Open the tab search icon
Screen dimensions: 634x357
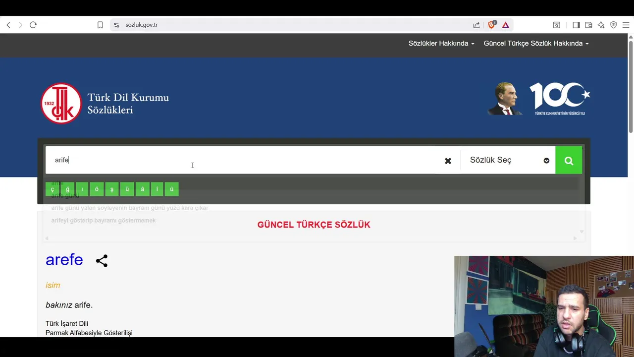557,25
